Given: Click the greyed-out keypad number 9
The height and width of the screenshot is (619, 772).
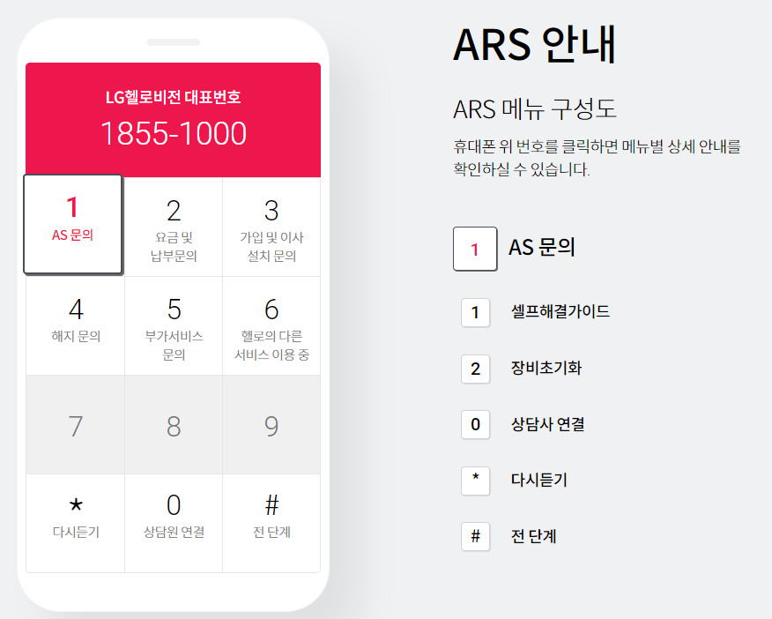Looking at the screenshot, I should (271, 425).
